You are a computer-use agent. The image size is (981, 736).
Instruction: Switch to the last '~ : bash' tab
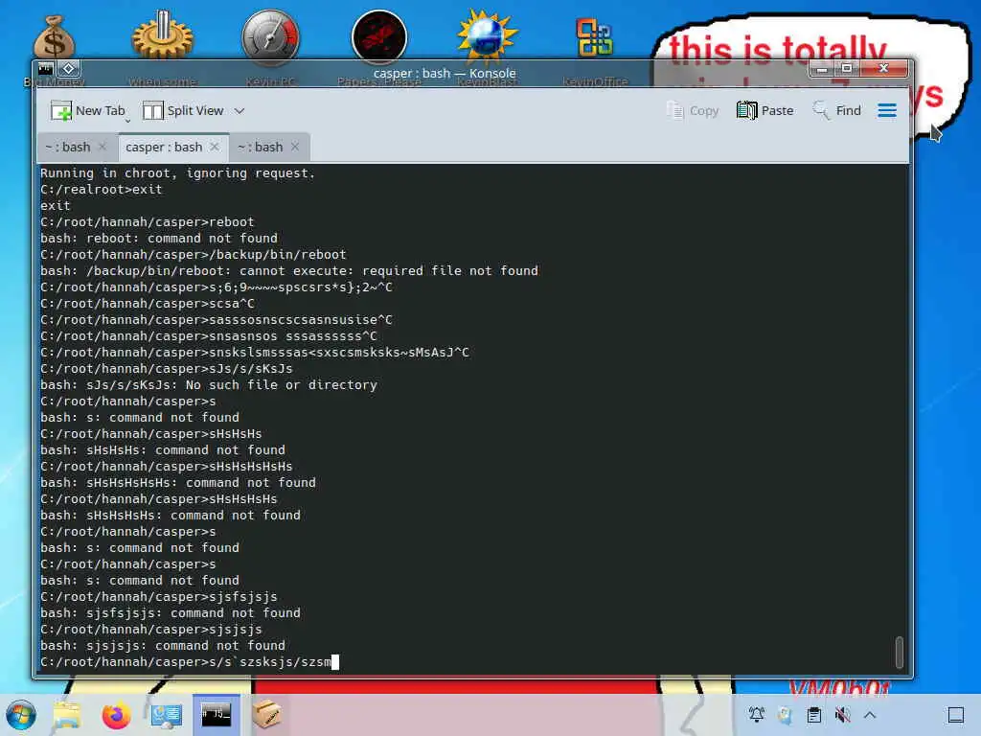[x=261, y=147]
